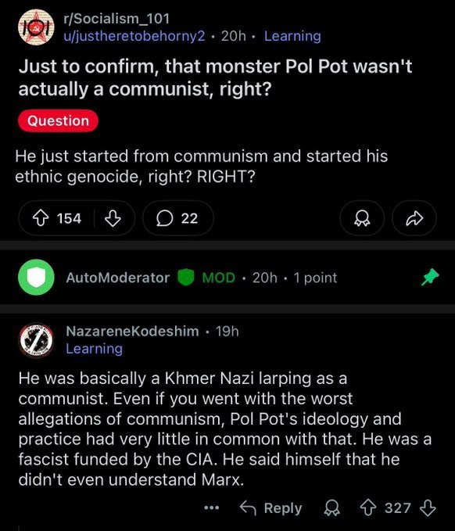Downvote the Pol Pot post

click(x=113, y=218)
